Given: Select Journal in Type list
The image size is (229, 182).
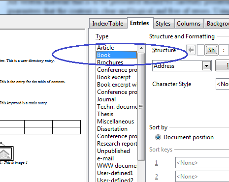Looking at the screenshot, I should click(116, 99).
